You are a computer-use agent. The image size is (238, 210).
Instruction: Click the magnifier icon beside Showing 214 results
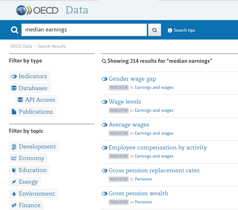pyautogui.click(x=104, y=61)
